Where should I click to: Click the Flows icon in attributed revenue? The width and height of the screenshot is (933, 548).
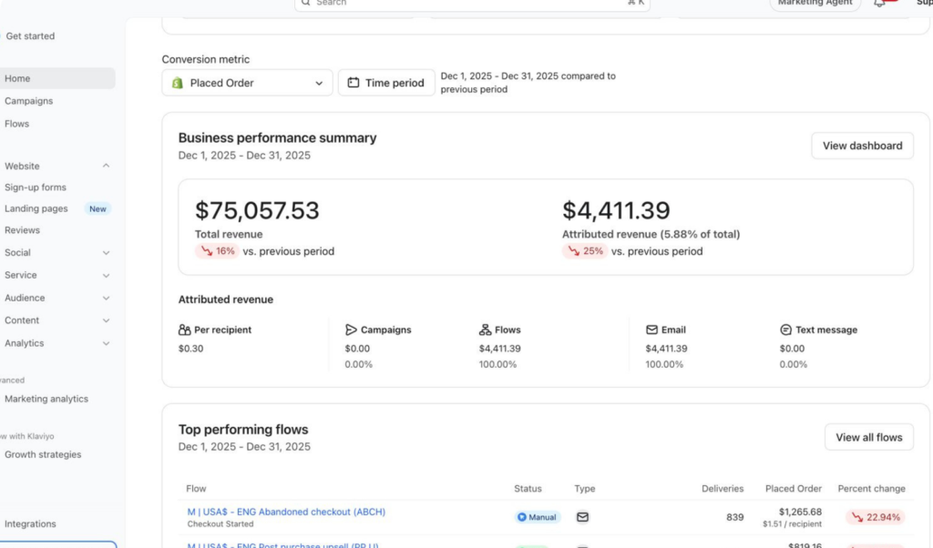click(x=485, y=330)
